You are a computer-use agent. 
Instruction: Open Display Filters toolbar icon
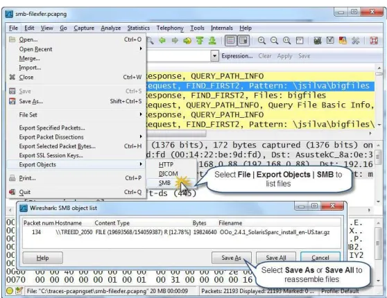tap(330, 40)
